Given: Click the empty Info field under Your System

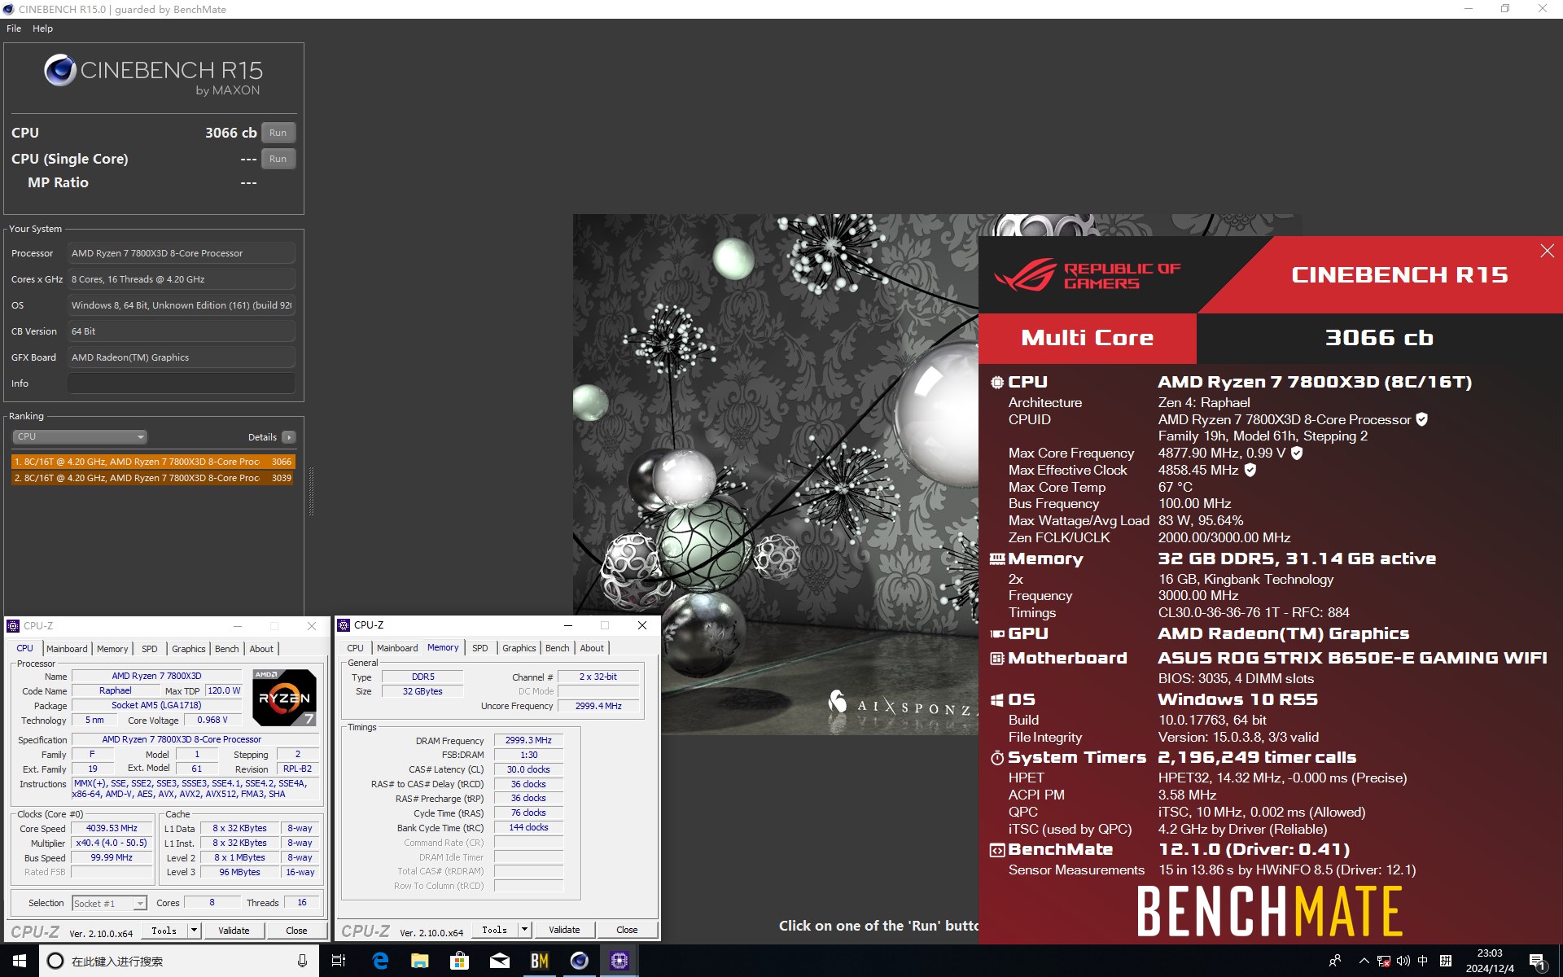Looking at the screenshot, I should pos(181,383).
